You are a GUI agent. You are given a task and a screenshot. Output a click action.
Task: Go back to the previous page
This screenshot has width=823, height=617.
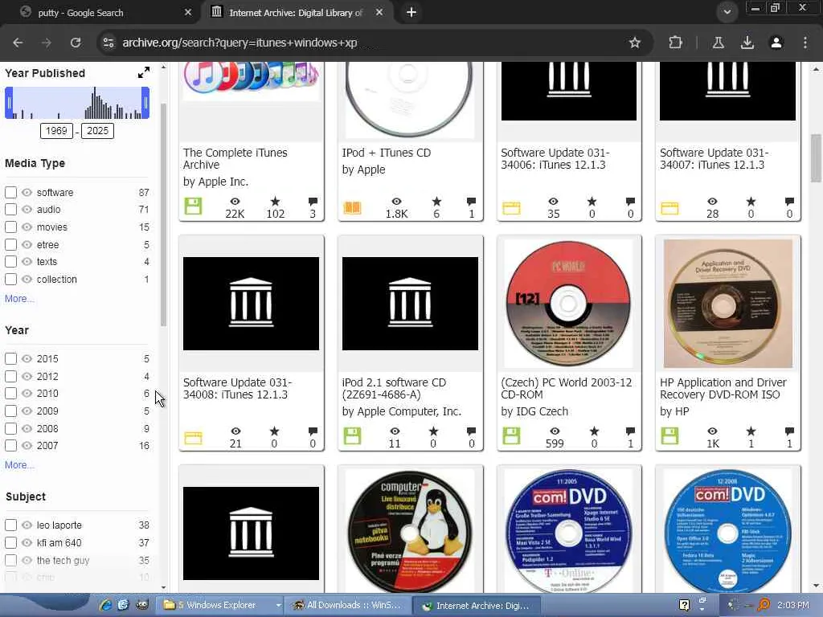18,43
